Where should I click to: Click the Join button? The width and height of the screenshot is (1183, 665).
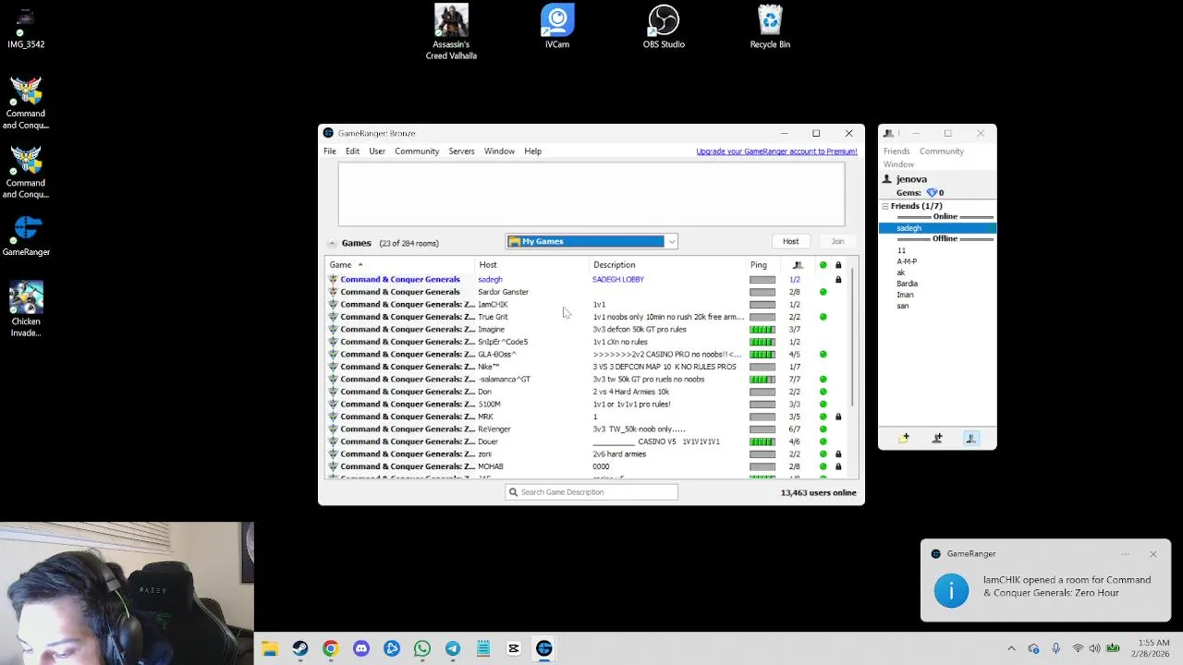coord(837,241)
